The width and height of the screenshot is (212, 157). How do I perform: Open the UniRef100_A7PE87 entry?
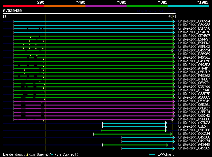(x=194, y=79)
